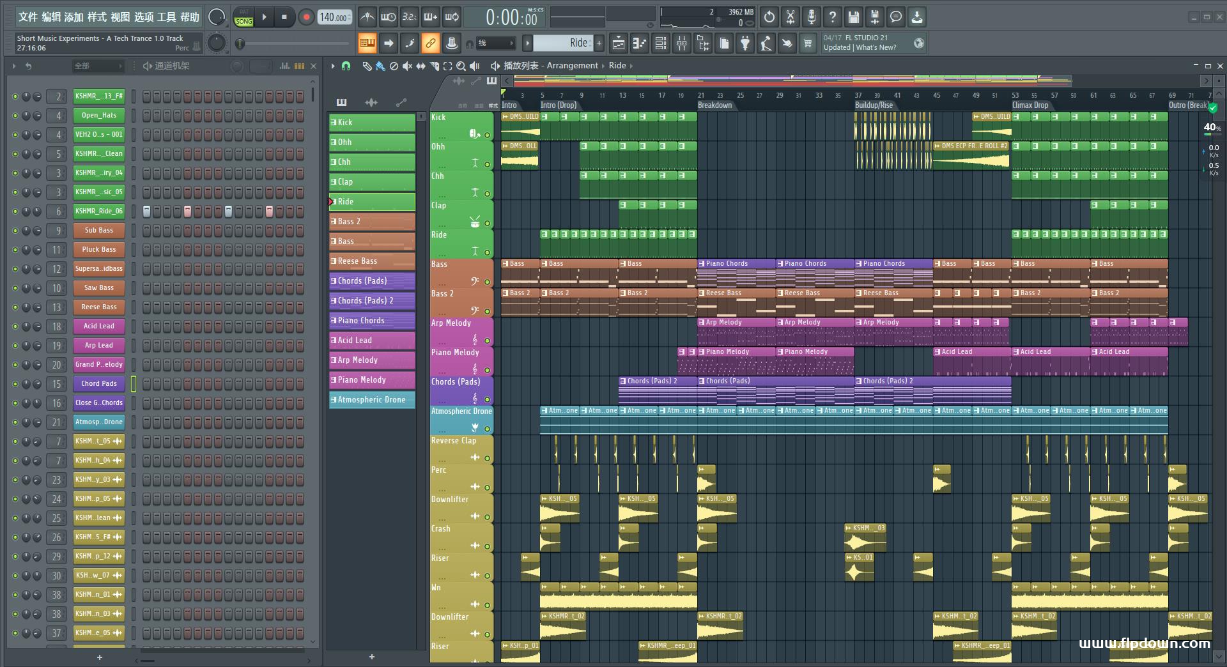Open the 编辑 menu
The image size is (1227, 667).
(51, 17)
